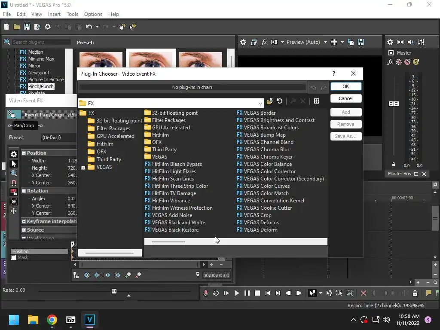Open the FX folder path dropdown
440x330 pixels.
pos(260,103)
